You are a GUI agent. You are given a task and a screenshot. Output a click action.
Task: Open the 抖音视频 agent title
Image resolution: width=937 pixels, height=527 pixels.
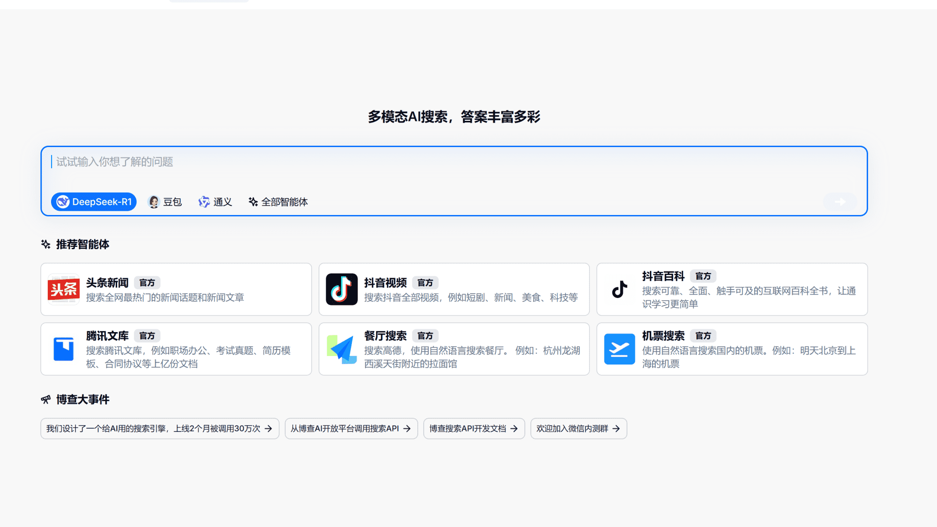click(386, 283)
